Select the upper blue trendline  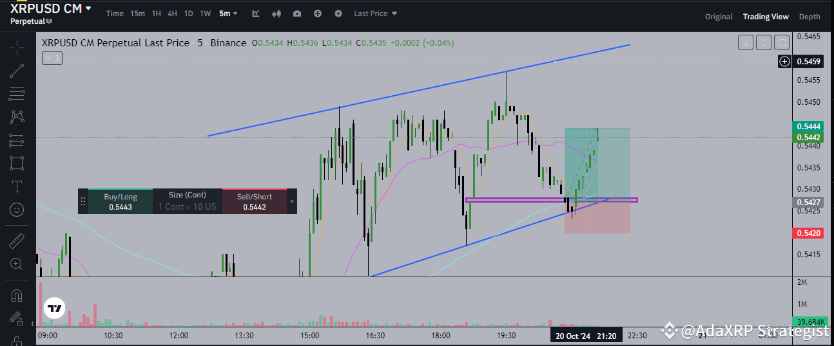tap(419, 90)
